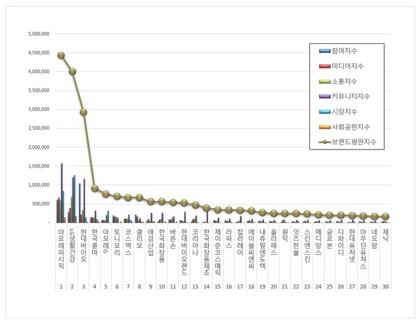The height and width of the screenshot is (324, 419).
Task: Click the LG생활건강 line data point
Action: coord(73,71)
